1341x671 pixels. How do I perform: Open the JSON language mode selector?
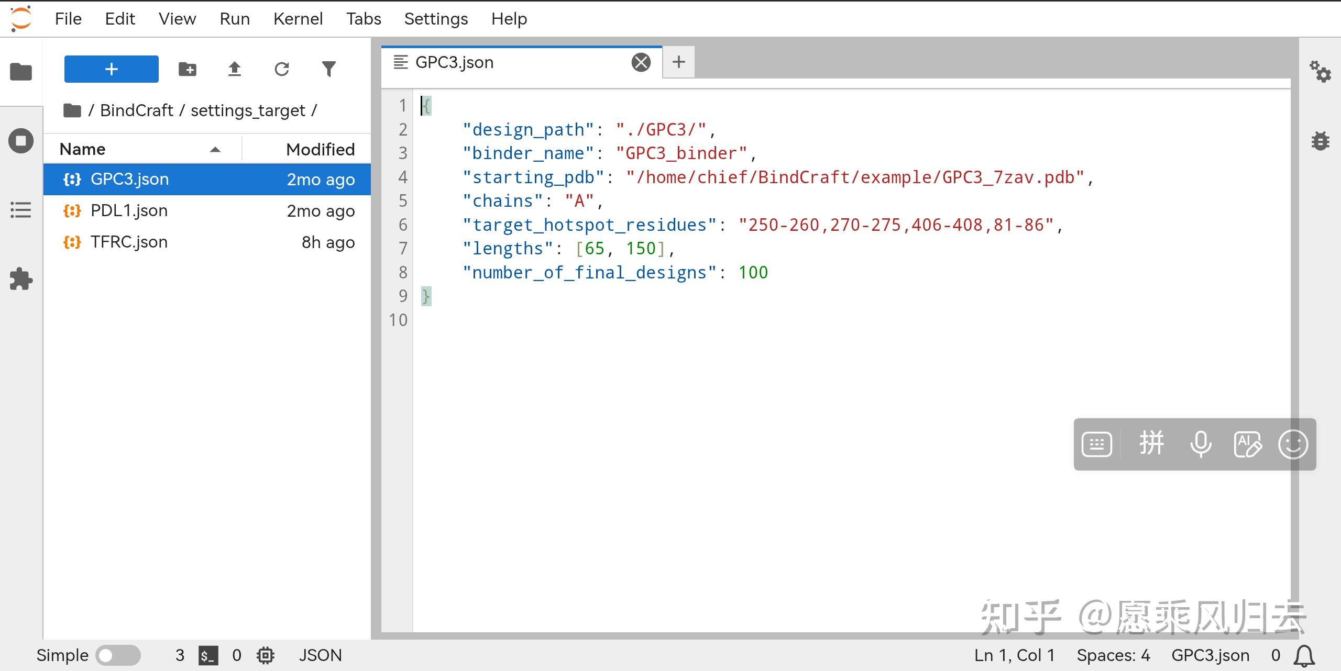(x=320, y=655)
